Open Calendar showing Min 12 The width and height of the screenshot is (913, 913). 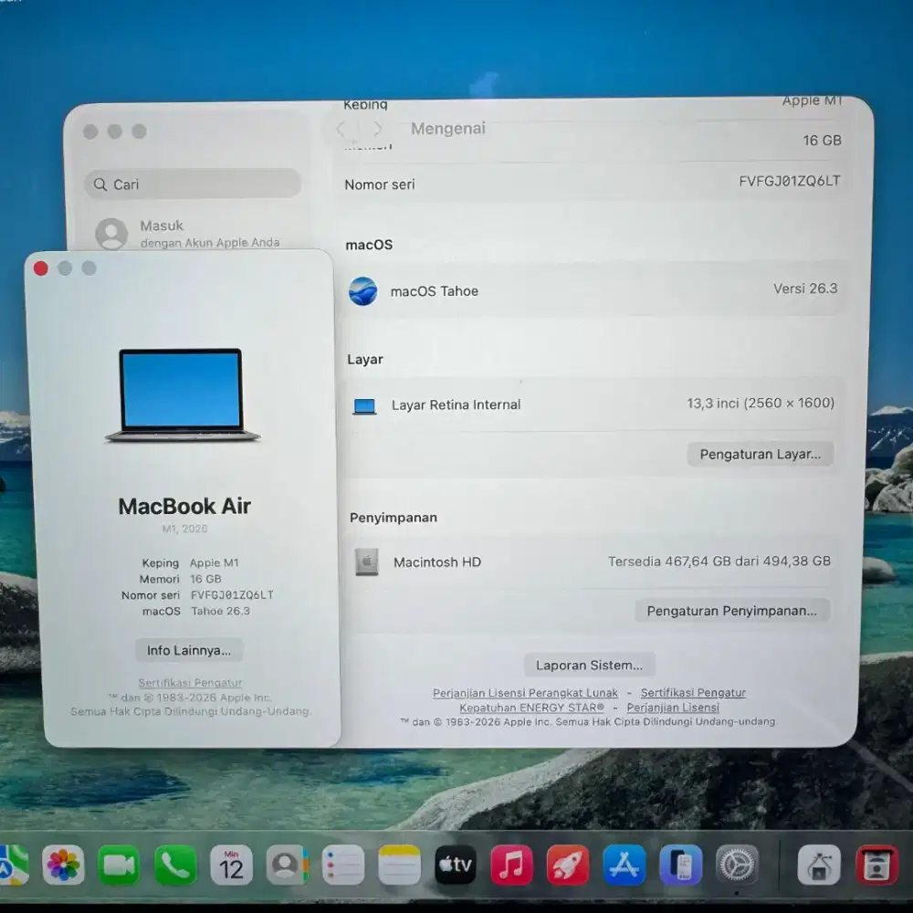click(231, 863)
